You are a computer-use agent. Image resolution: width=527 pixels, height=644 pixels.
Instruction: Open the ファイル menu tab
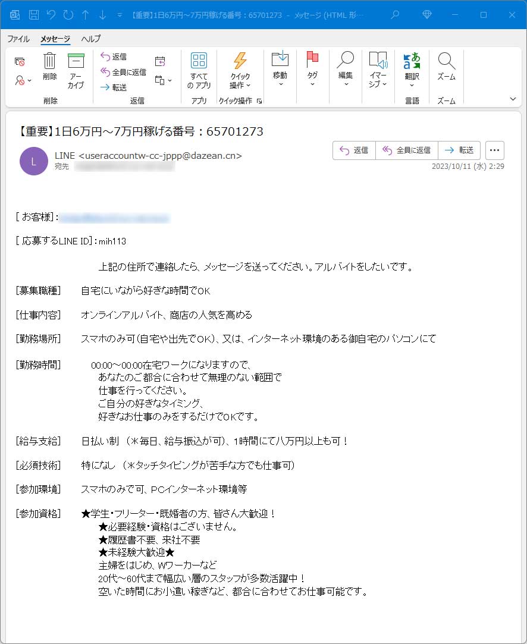[x=18, y=39]
